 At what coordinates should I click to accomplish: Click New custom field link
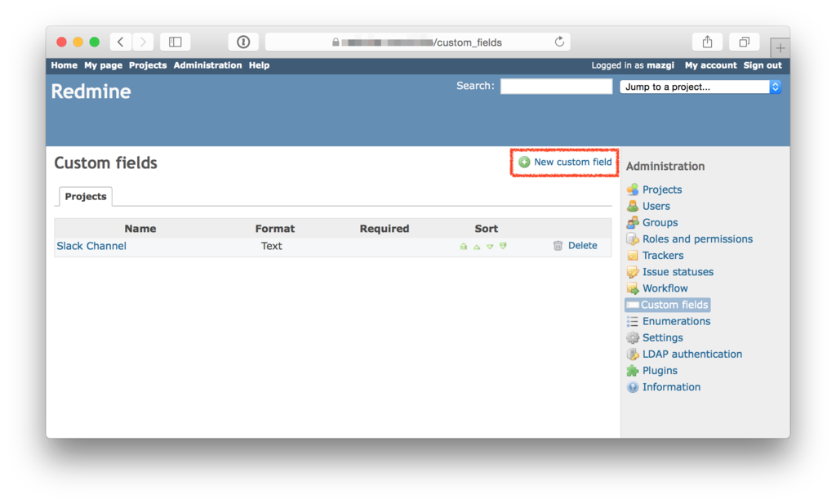point(572,162)
